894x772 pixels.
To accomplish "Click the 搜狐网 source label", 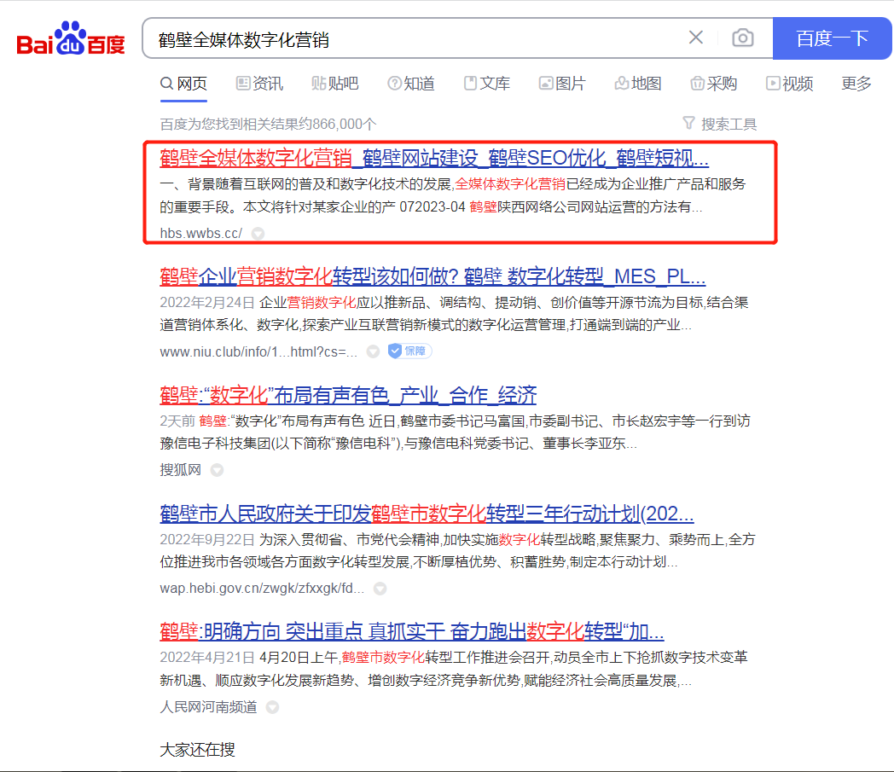I will click(180, 470).
